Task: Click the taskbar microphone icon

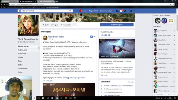Action: (34, 98)
